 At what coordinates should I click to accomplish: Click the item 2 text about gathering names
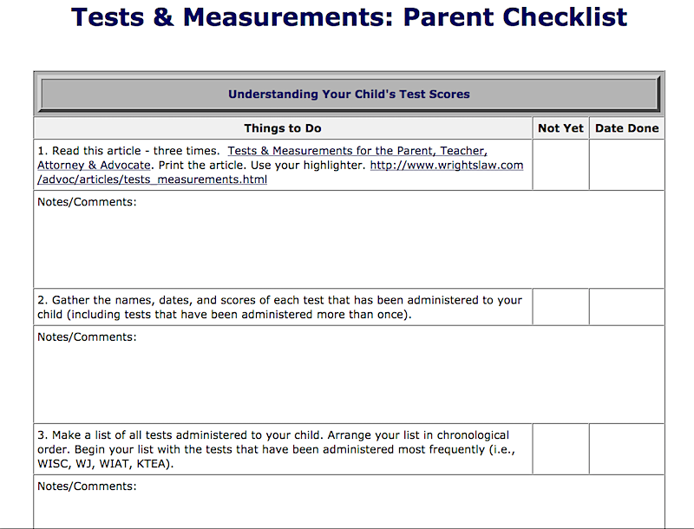(279, 307)
